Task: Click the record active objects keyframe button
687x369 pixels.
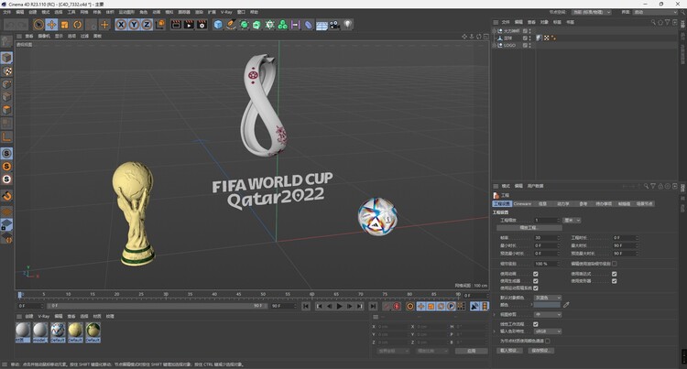Action: click(387, 307)
